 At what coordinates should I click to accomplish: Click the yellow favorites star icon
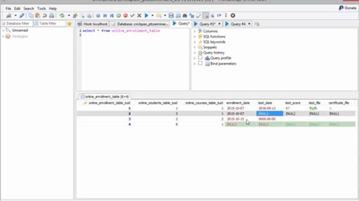[x=70, y=23]
